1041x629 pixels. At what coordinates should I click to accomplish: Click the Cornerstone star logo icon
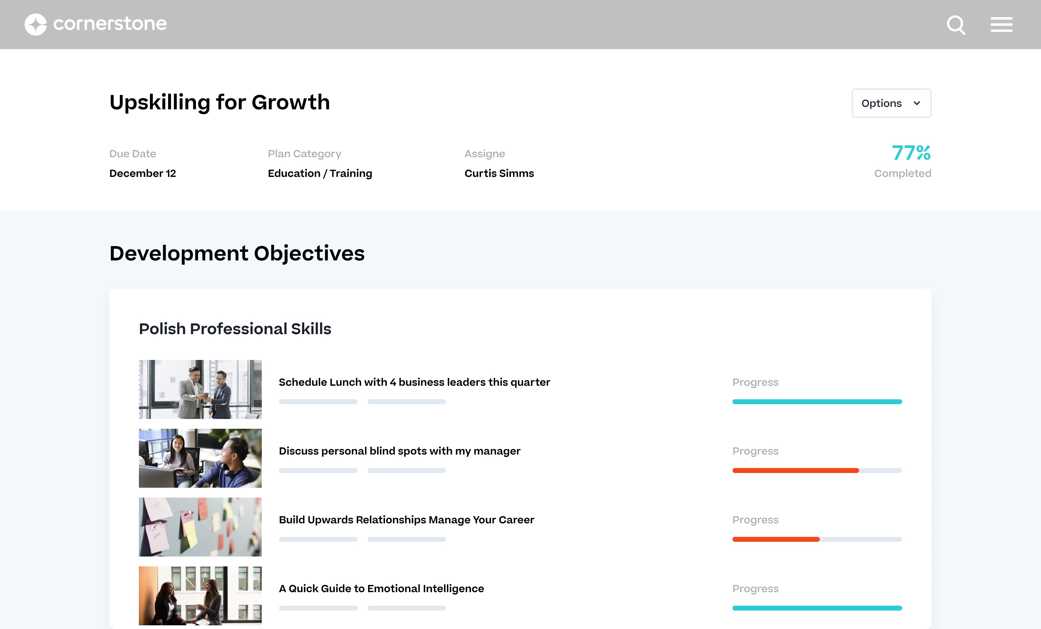coord(36,25)
